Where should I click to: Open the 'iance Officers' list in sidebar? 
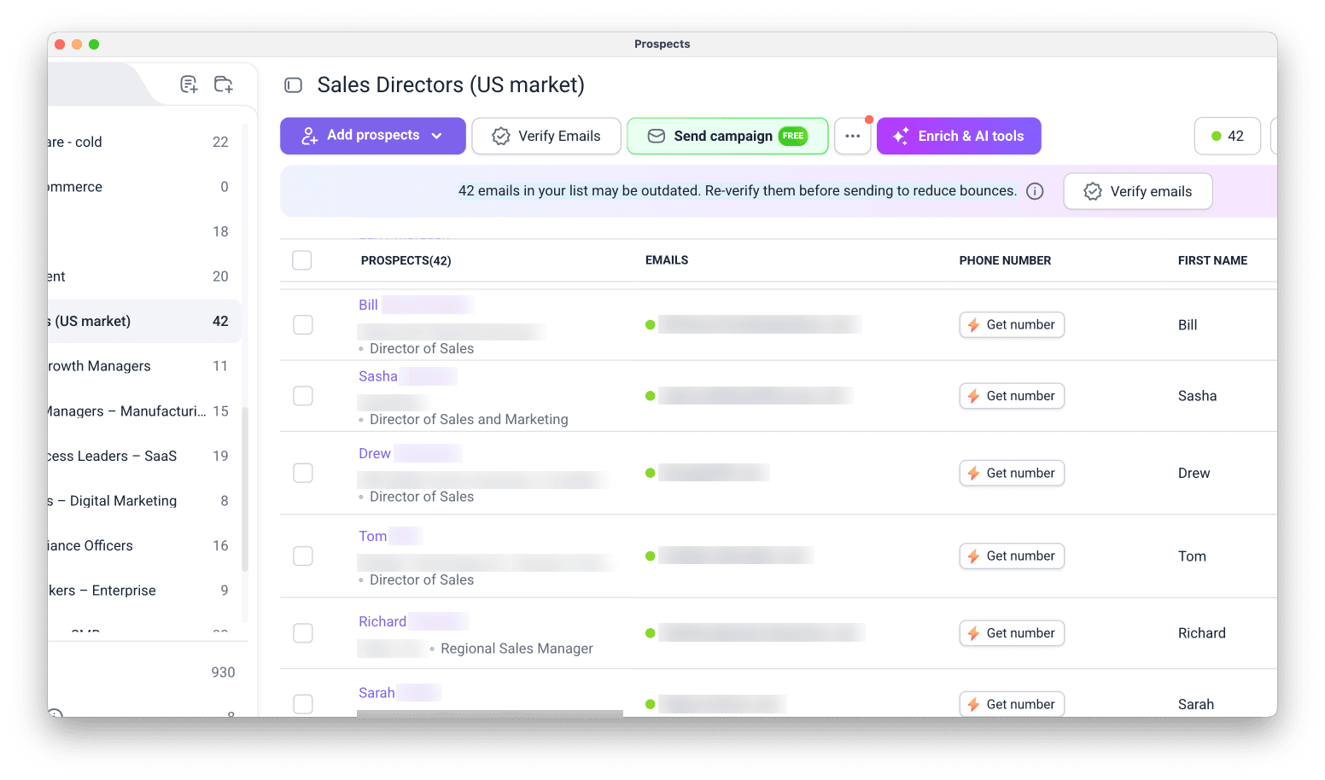click(145, 545)
